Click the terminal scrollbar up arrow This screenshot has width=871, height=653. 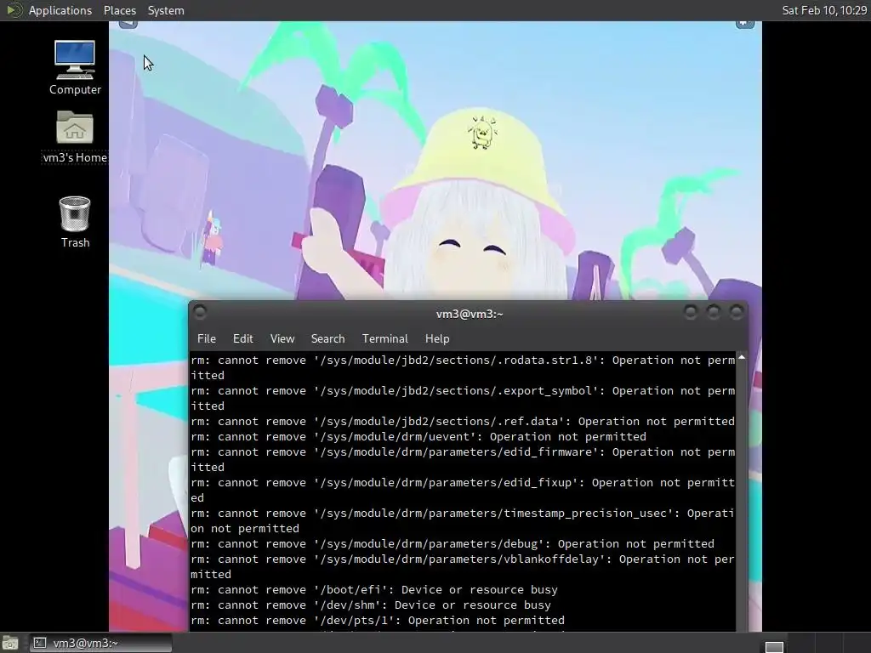pyautogui.click(x=742, y=358)
